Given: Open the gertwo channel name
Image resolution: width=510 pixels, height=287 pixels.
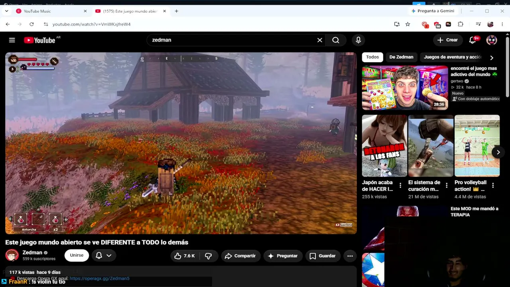Looking at the screenshot, I should click(457, 81).
